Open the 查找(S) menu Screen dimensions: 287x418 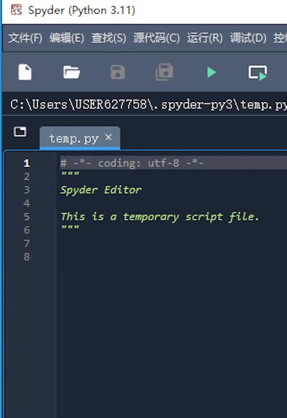(x=109, y=38)
